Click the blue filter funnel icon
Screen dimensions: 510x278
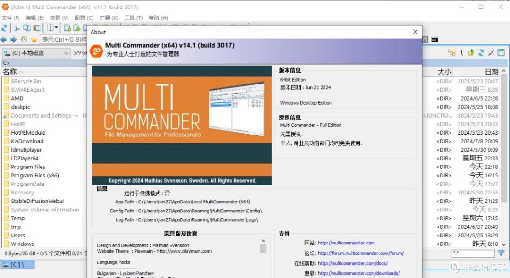point(501,253)
